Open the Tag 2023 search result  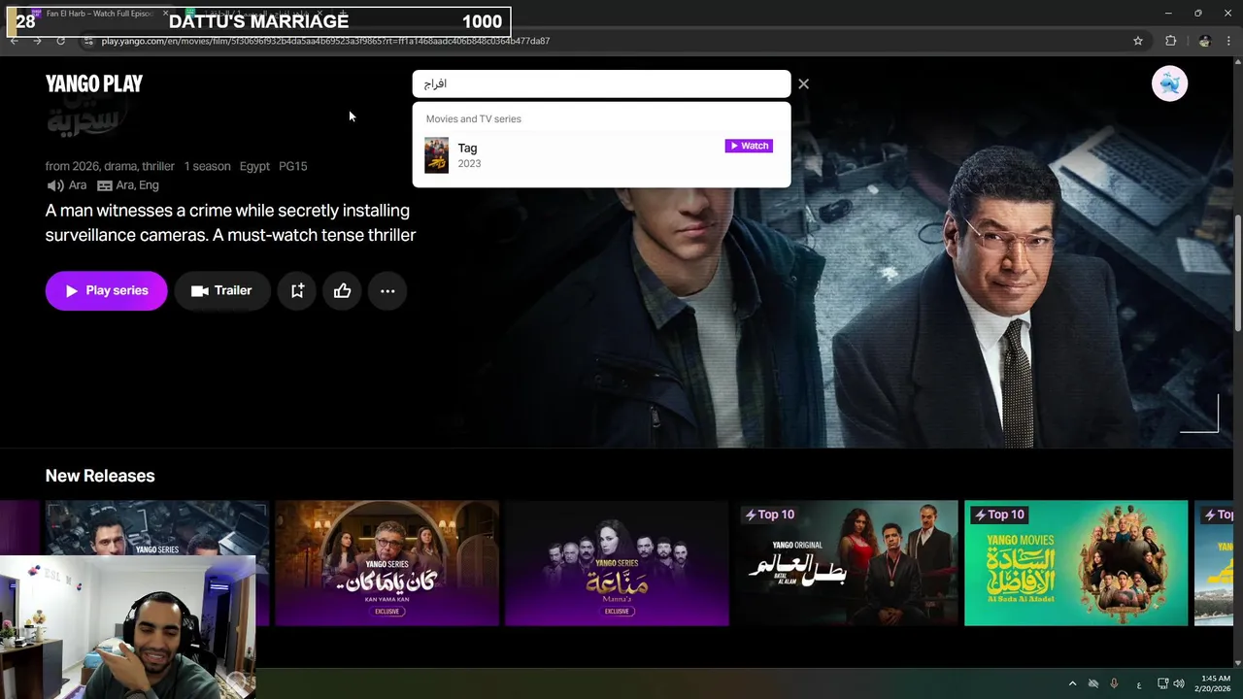coord(601,155)
